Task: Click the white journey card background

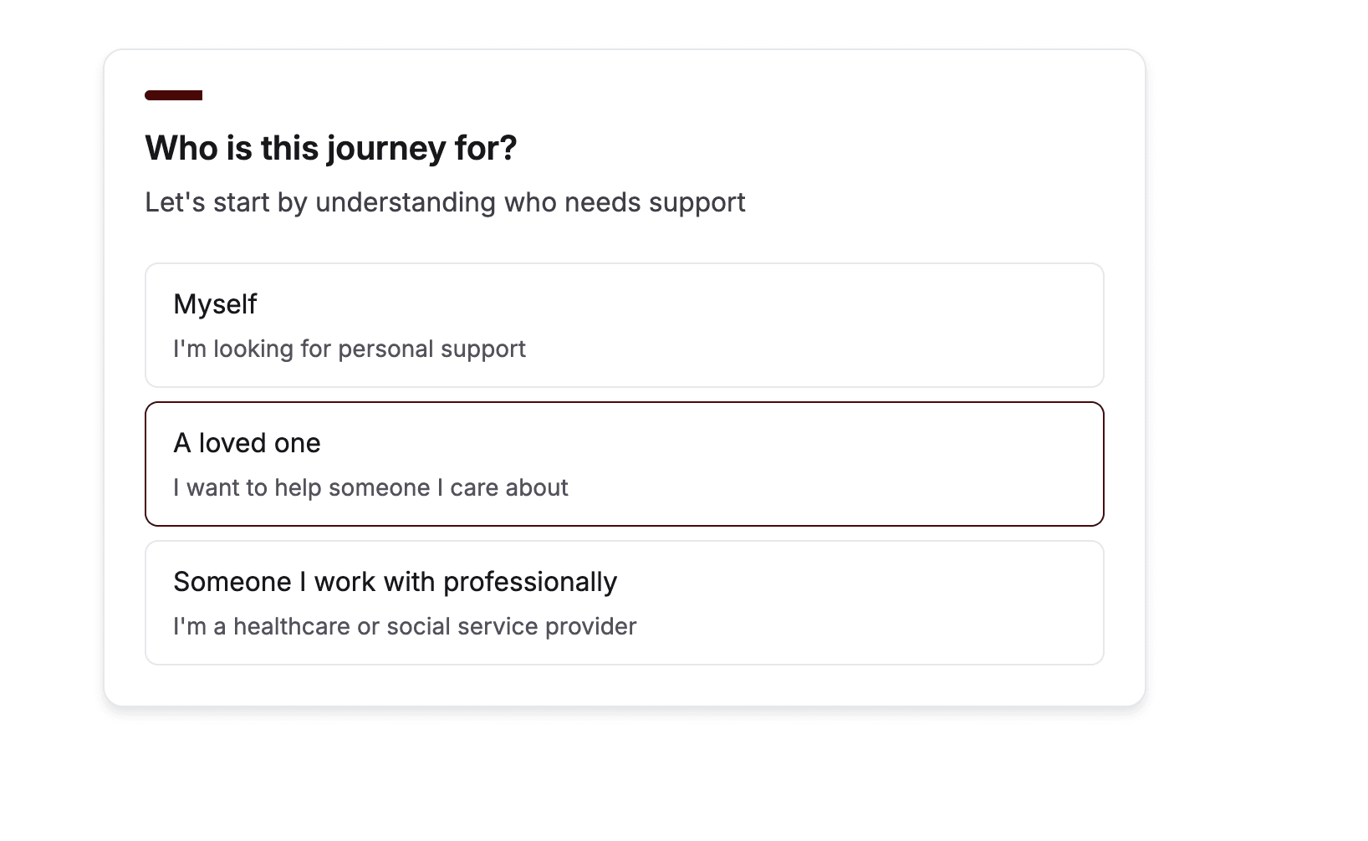Action: pyautogui.click(x=625, y=686)
